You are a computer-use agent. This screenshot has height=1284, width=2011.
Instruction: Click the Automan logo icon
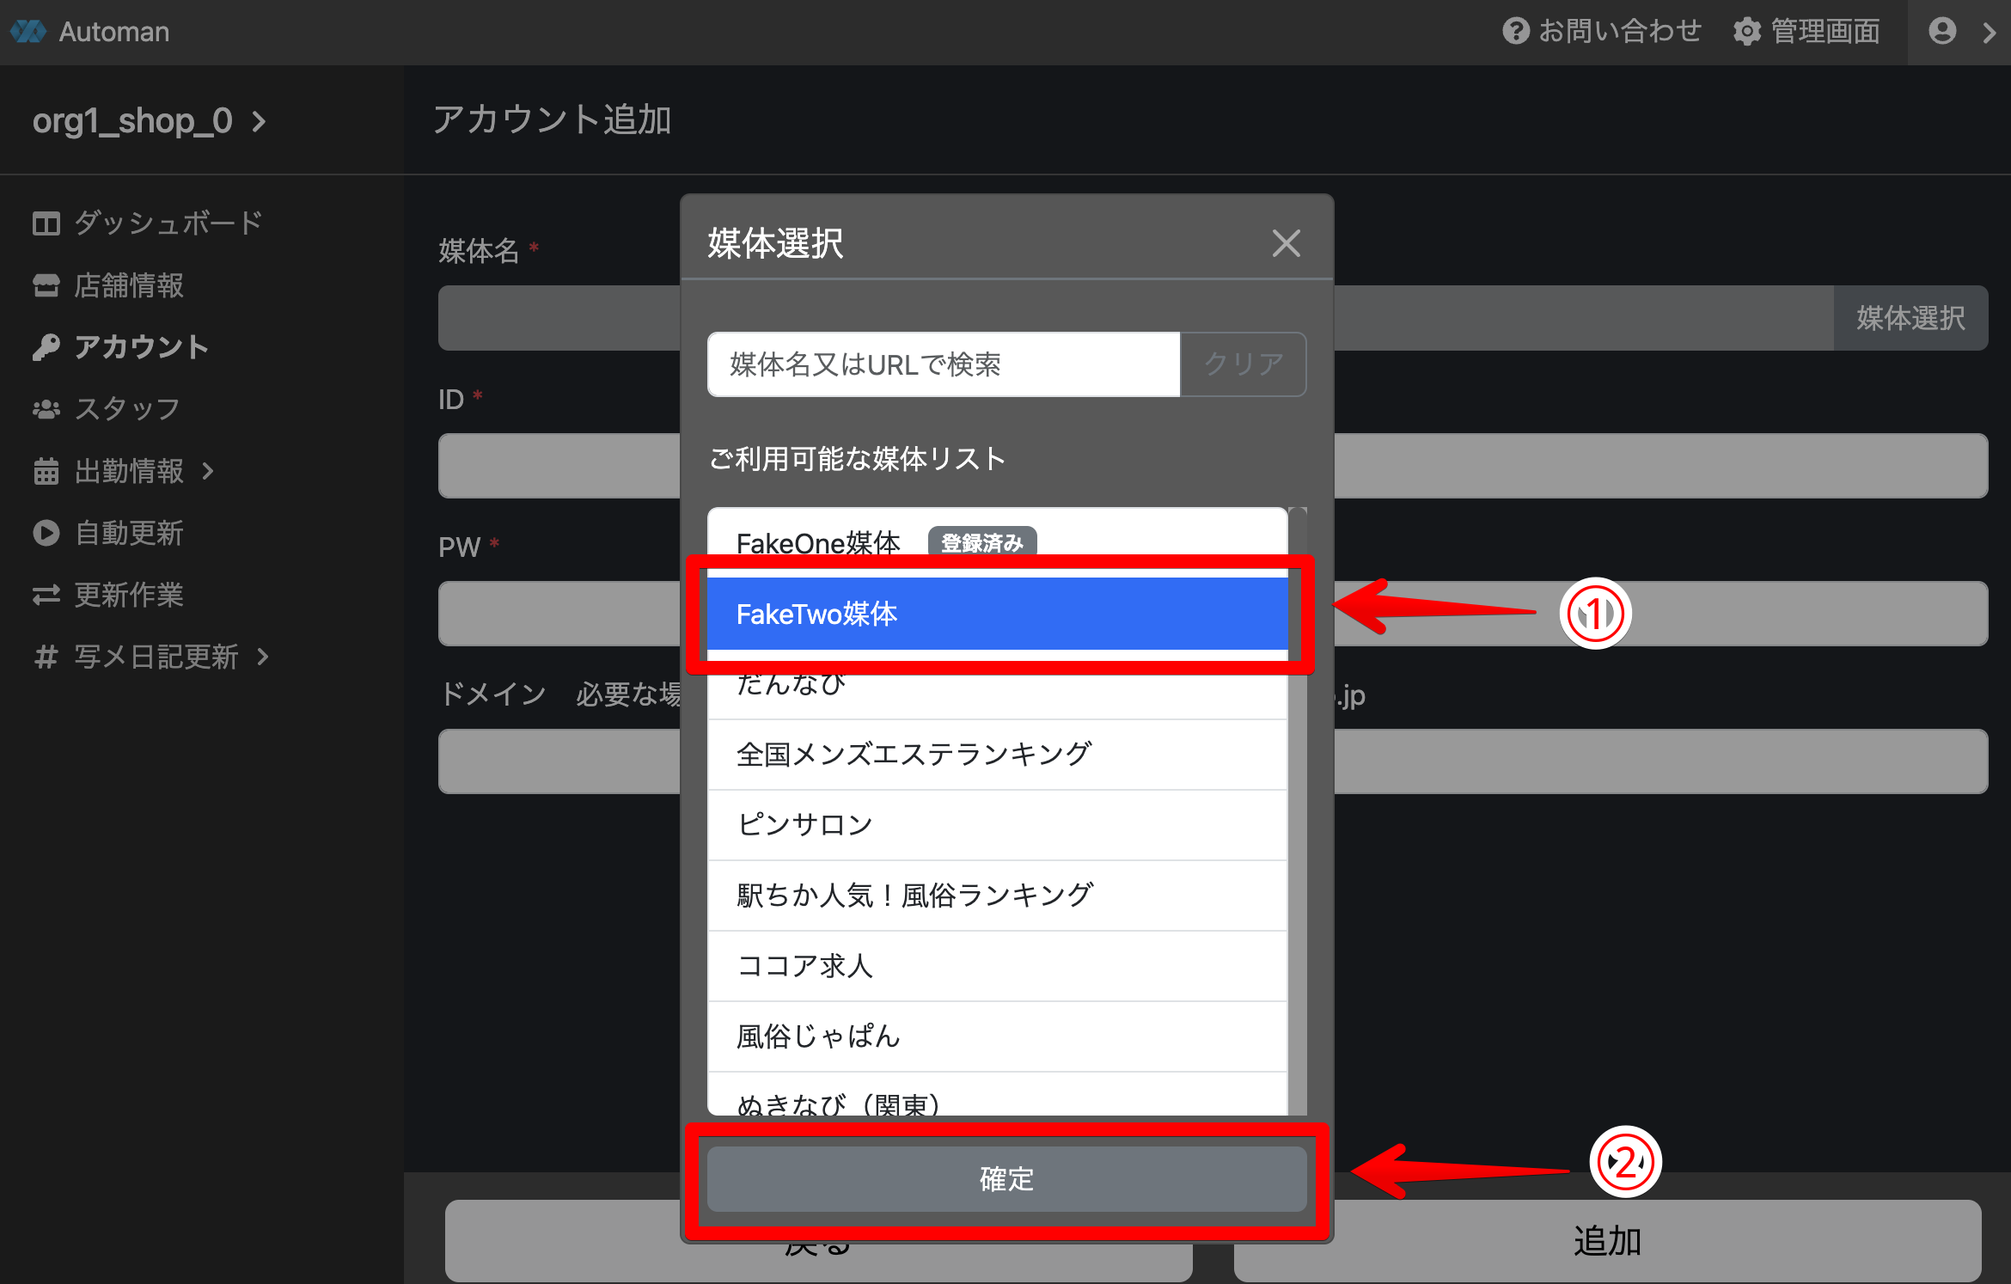(28, 32)
